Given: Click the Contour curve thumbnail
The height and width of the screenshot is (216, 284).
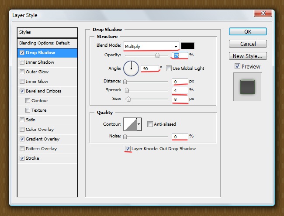Looking at the screenshot, I should (x=130, y=125).
